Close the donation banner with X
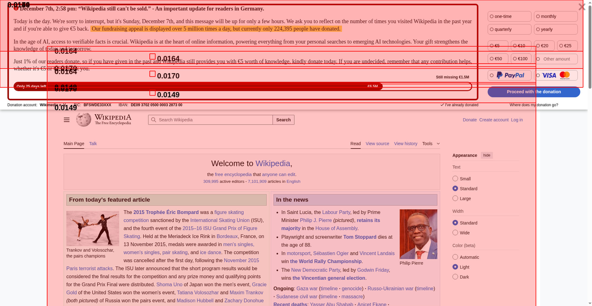 pos(582,7)
